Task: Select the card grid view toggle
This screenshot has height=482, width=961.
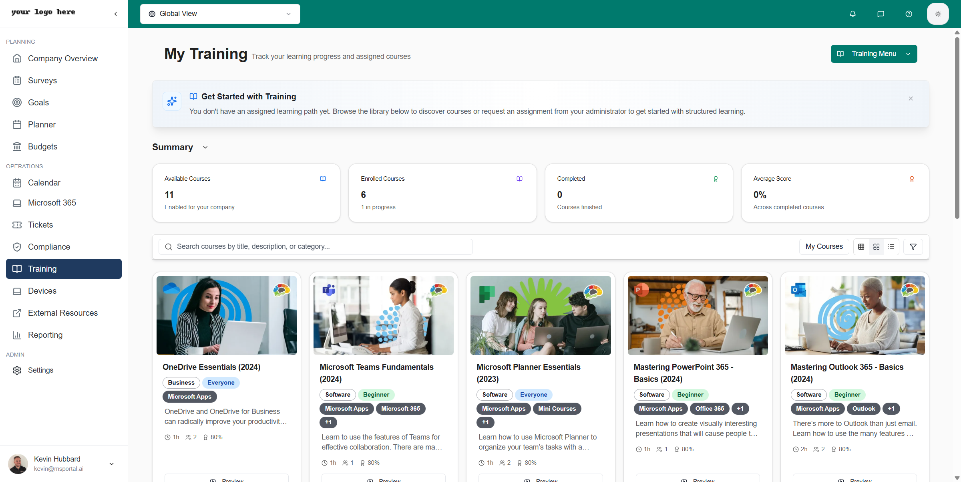Action: point(876,246)
